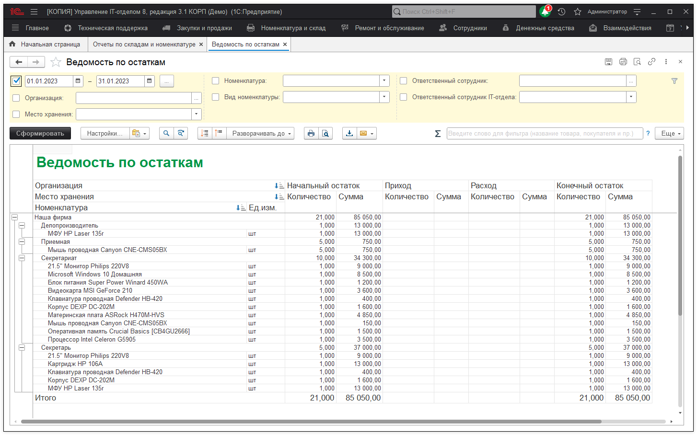Click the sum (sigma) icon
The width and height of the screenshot is (697, 435).
click(x=438, y=134)
